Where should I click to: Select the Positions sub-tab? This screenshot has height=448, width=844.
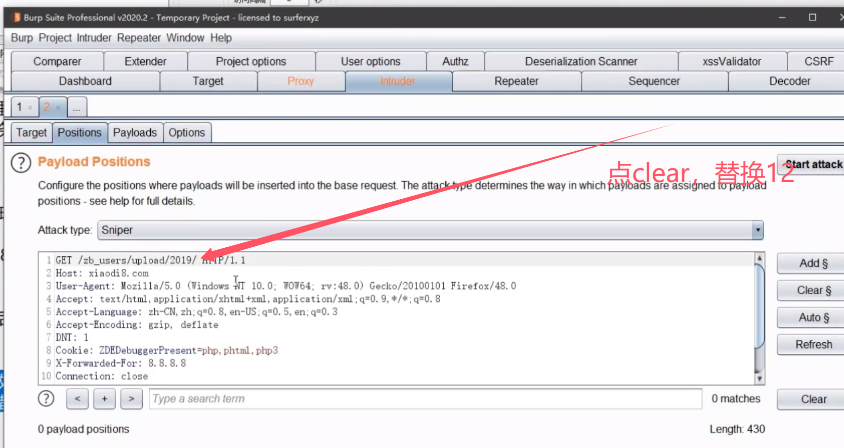[79, 132]
